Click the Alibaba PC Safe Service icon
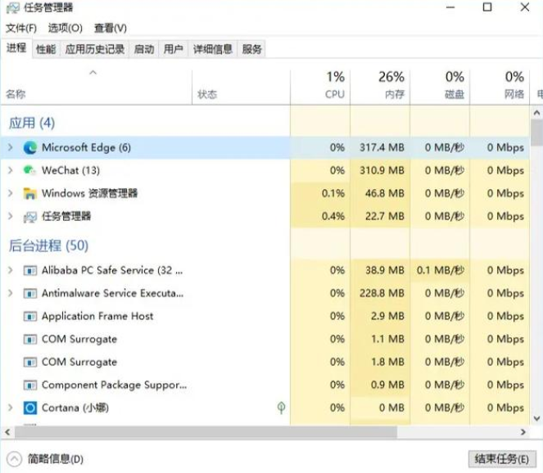 coord(29,270)
